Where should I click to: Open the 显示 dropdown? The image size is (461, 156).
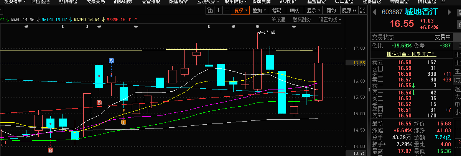click(314, 10)
